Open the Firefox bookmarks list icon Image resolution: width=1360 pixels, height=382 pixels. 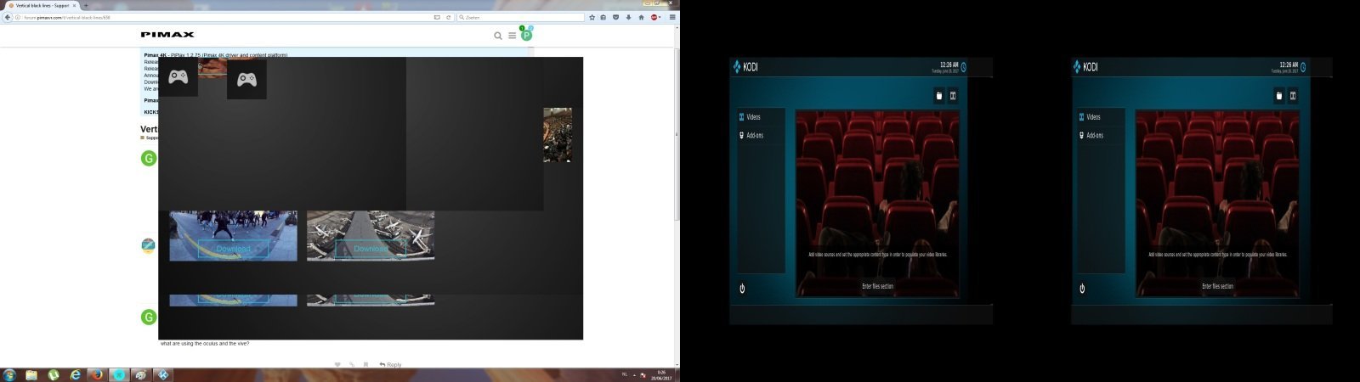tap(603, 17)
